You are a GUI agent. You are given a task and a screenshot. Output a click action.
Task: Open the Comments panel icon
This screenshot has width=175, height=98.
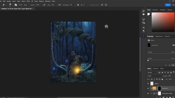144,14
